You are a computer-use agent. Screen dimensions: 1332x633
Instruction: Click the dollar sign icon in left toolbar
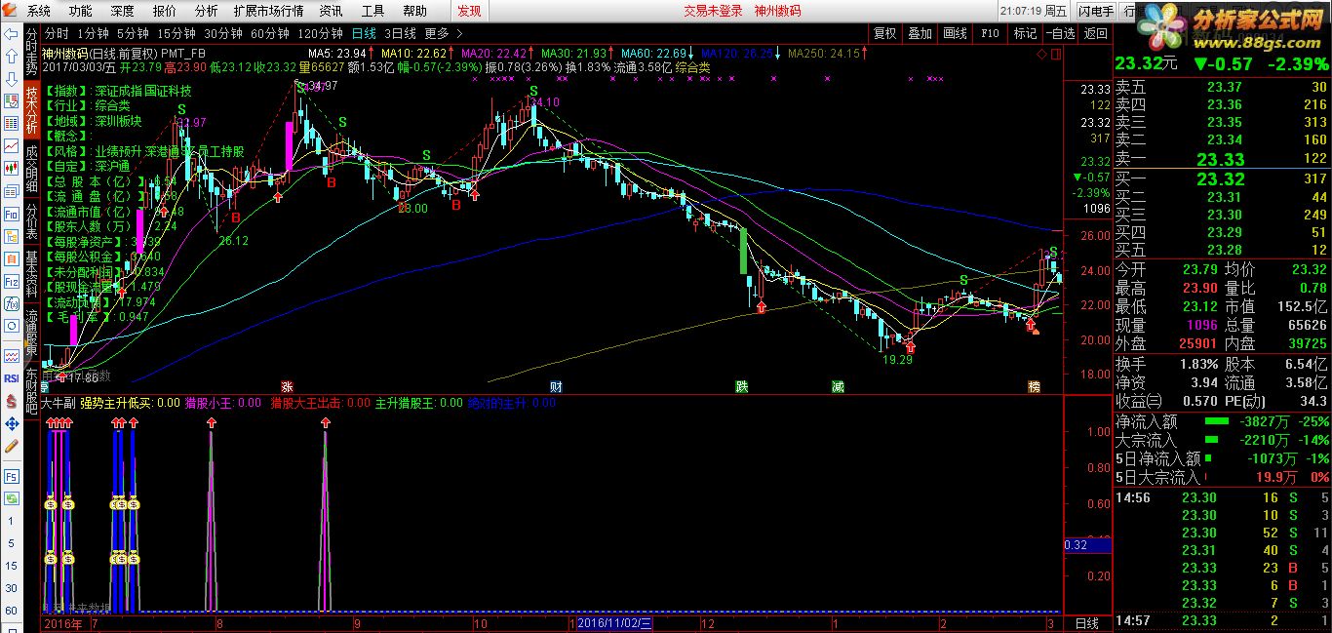(x=11, y=401)
